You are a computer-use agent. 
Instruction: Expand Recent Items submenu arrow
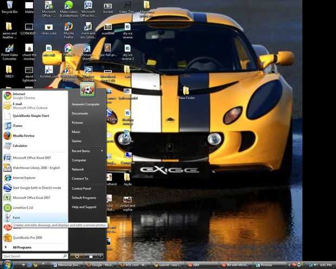tap(102, 151)
